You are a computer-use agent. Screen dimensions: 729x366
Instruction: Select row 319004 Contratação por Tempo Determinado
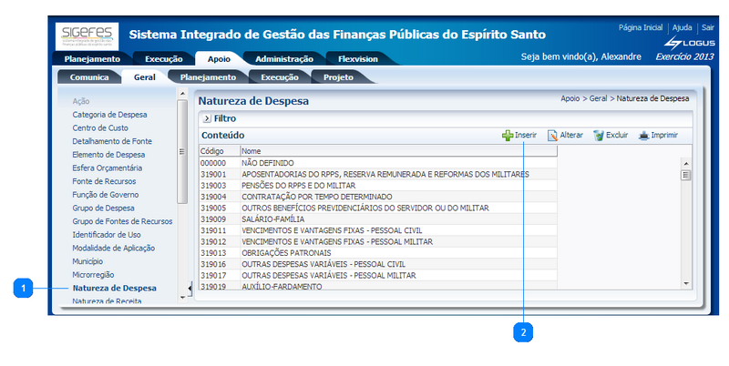tap(316, 197)
